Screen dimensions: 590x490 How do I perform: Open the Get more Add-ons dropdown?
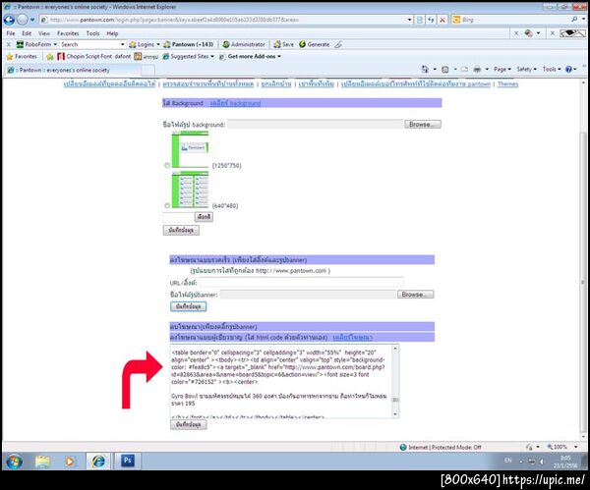pyautogui.click(x=250, y=56)
